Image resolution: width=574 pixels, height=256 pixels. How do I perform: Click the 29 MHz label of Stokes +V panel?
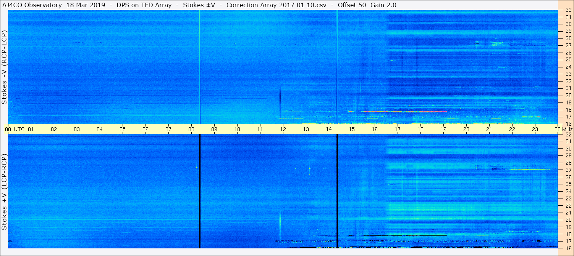(x=568, y=155)
